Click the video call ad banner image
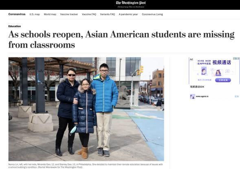This screenshot has height=169, width=240. point(214,71)
